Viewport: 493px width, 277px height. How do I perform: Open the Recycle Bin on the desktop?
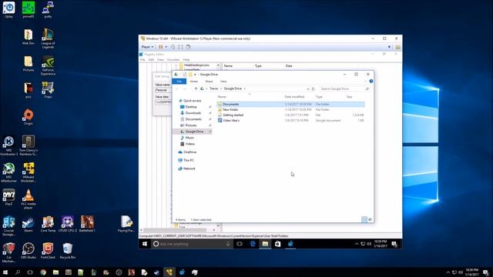click(x=67, y=251)
